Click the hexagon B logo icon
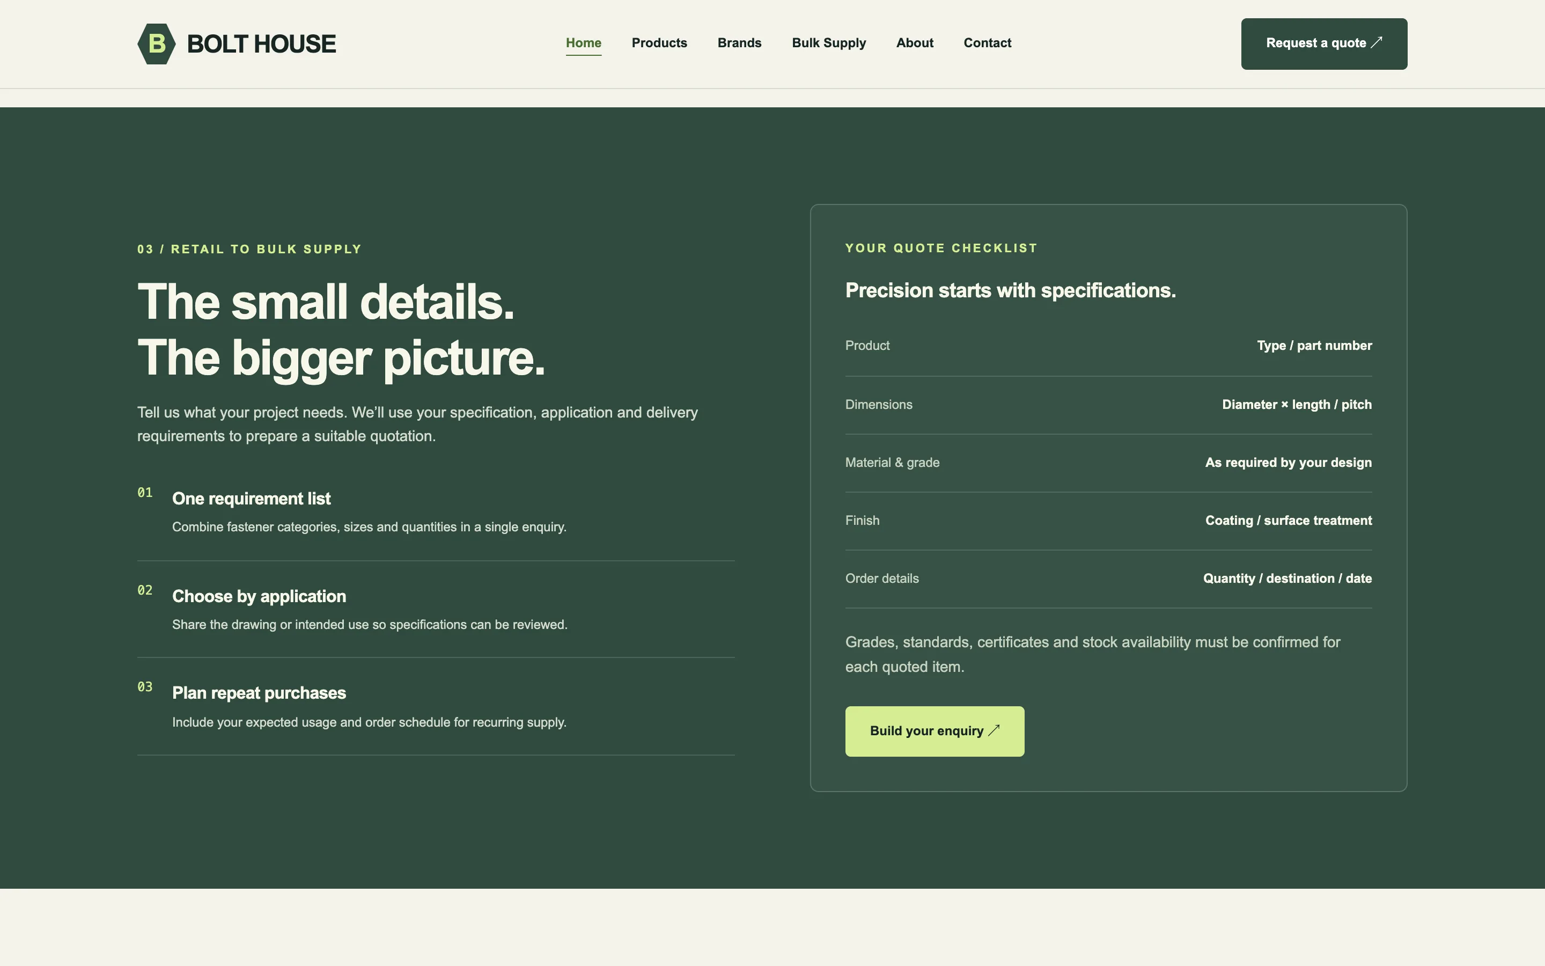The image size is (1545, 966). (157, 44)
